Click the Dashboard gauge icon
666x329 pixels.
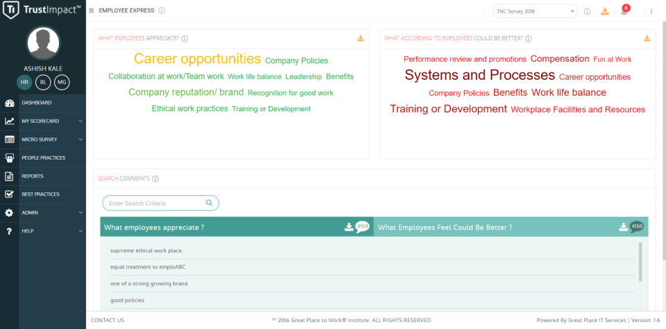[9, 103]
